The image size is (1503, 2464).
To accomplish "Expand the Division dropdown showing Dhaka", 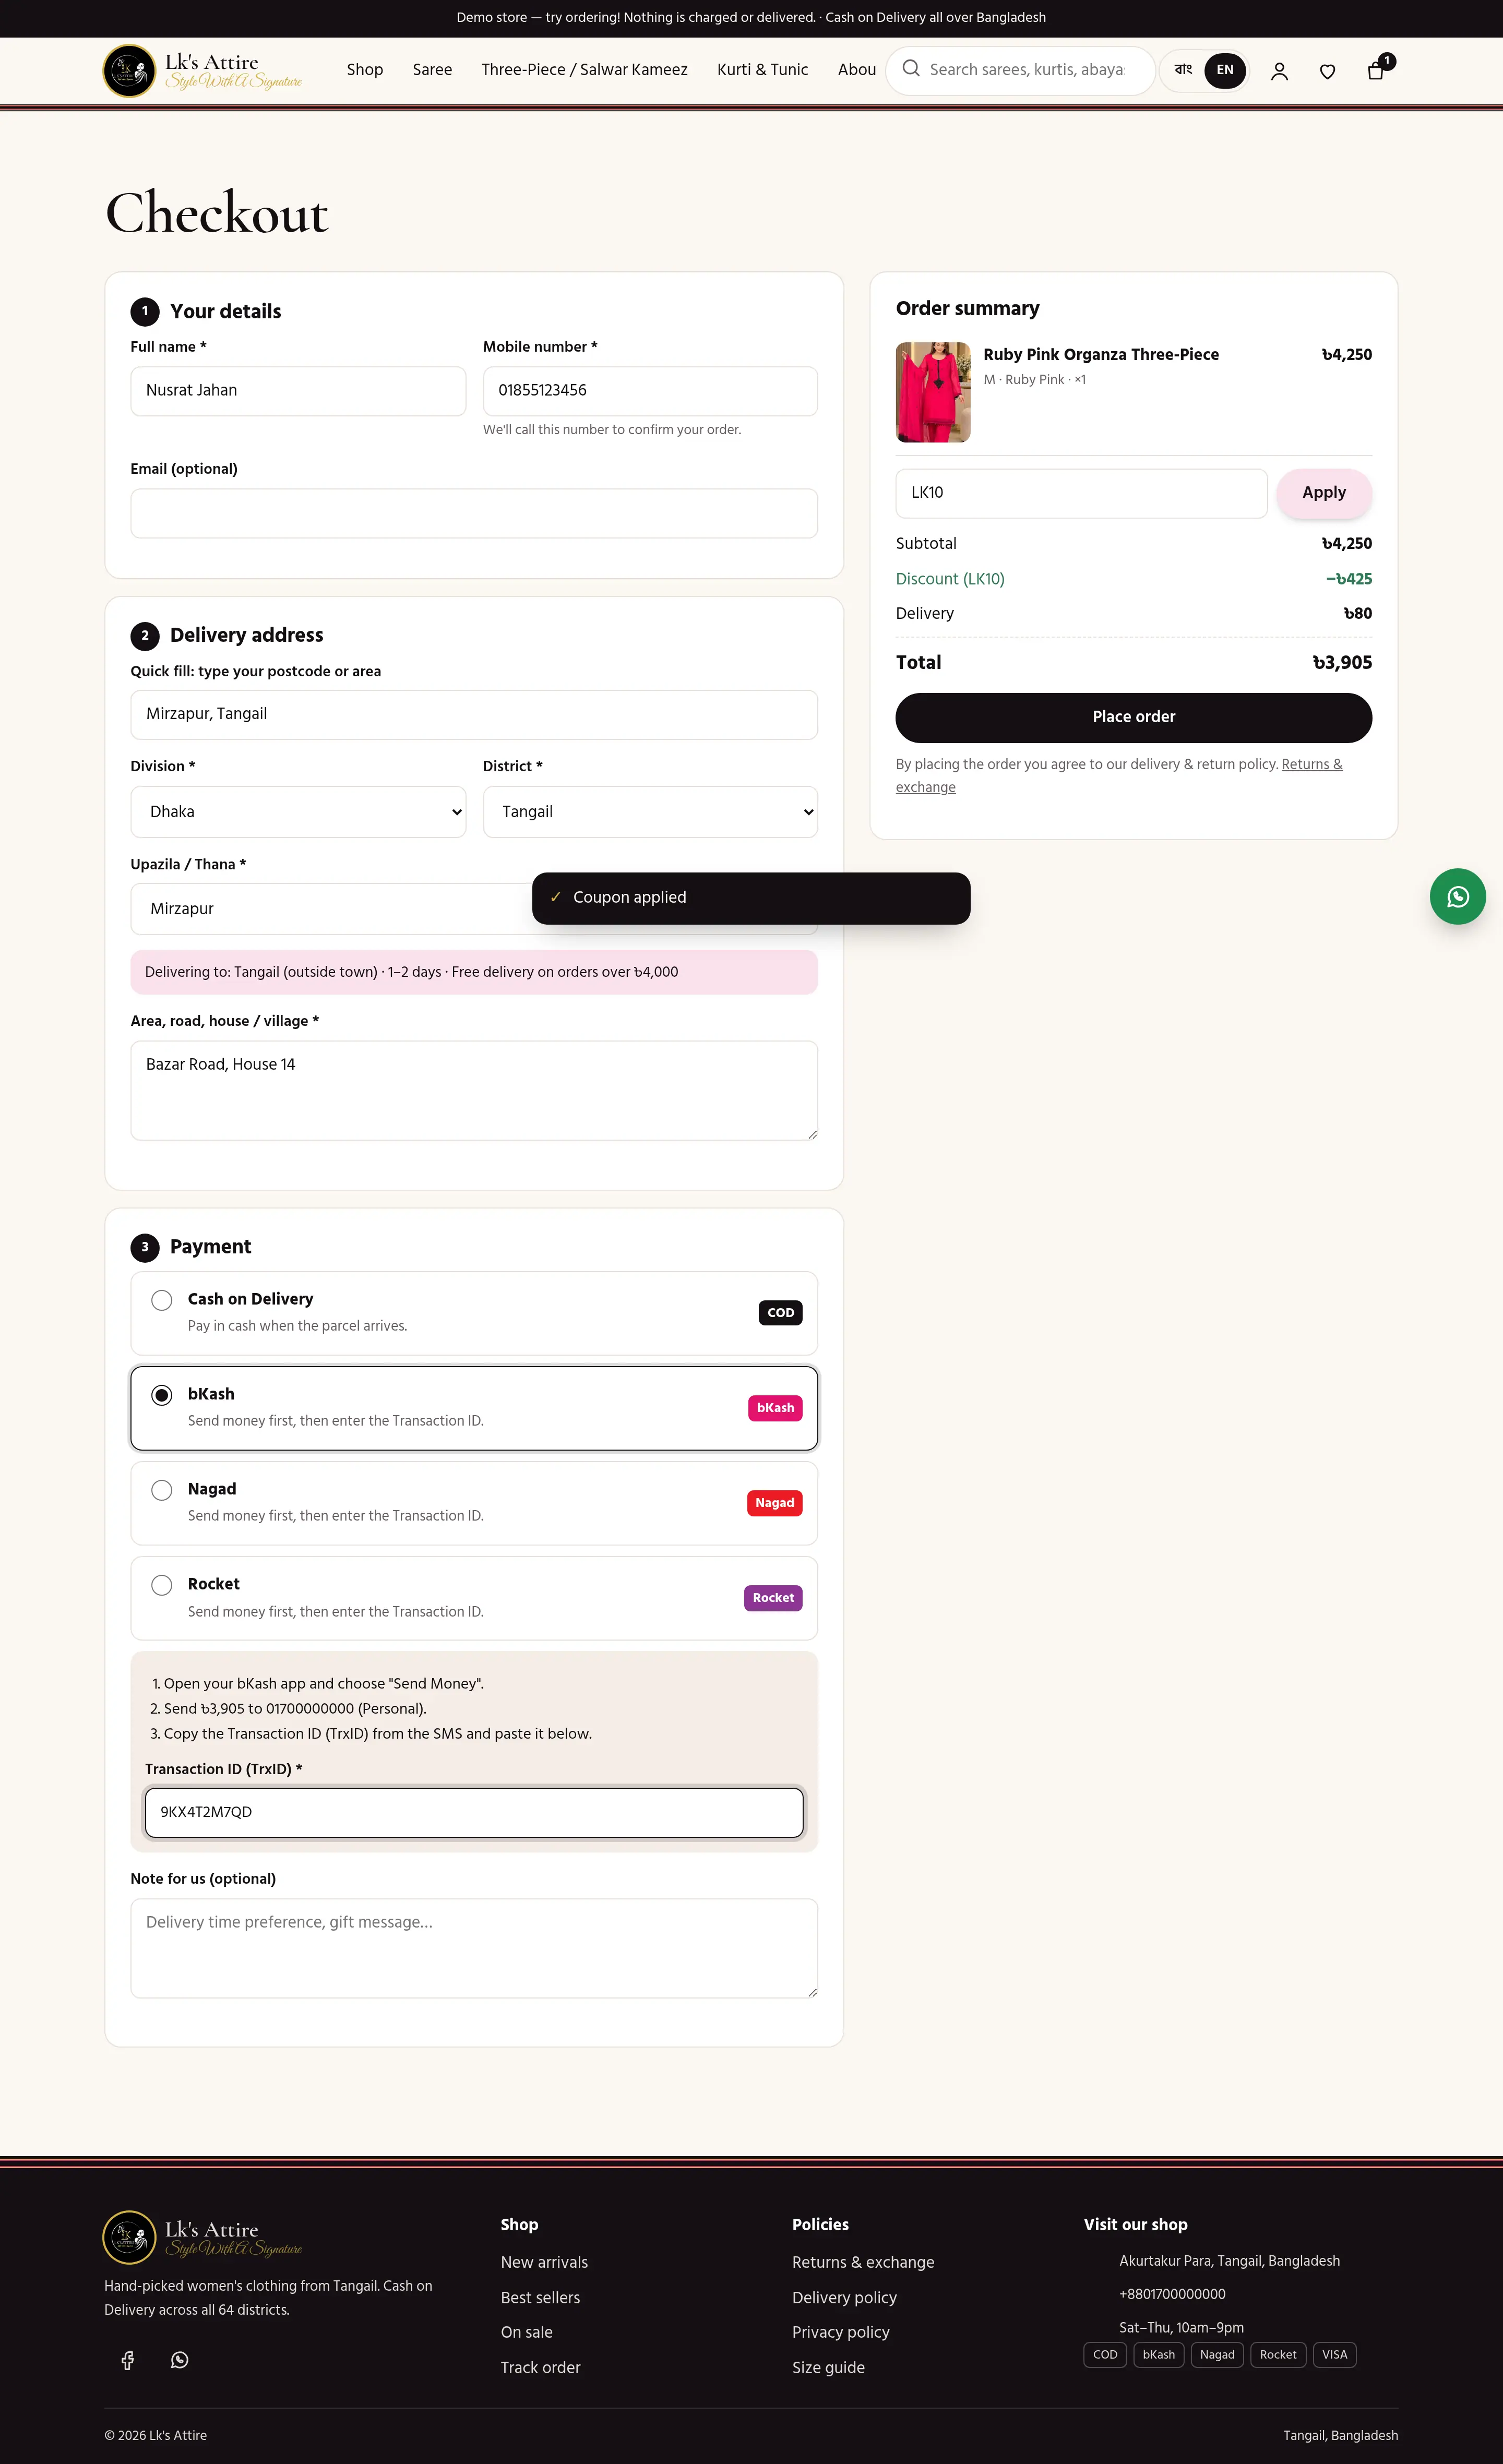I will [x=298, y=812].
